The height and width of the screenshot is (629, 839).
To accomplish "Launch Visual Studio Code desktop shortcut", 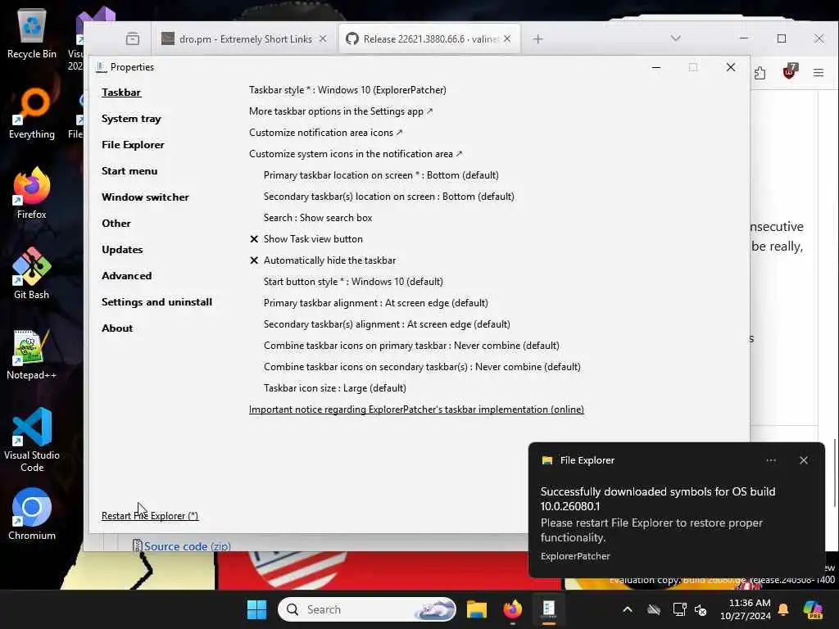I will 32,440.
